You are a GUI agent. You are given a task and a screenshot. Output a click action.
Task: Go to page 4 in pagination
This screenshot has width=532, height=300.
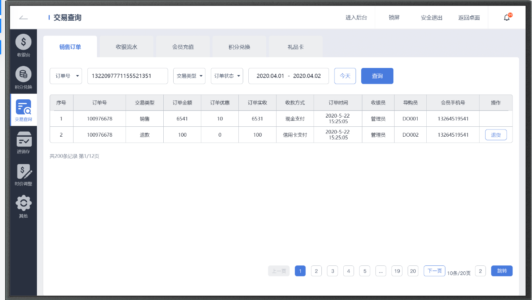[348, 271]
